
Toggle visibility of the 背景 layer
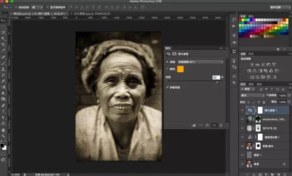[242, 164]
